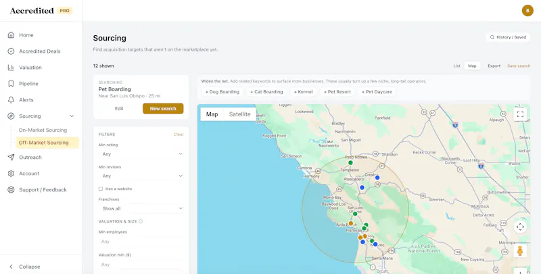Open Off-Market Sourcing

tap(47, 143)
